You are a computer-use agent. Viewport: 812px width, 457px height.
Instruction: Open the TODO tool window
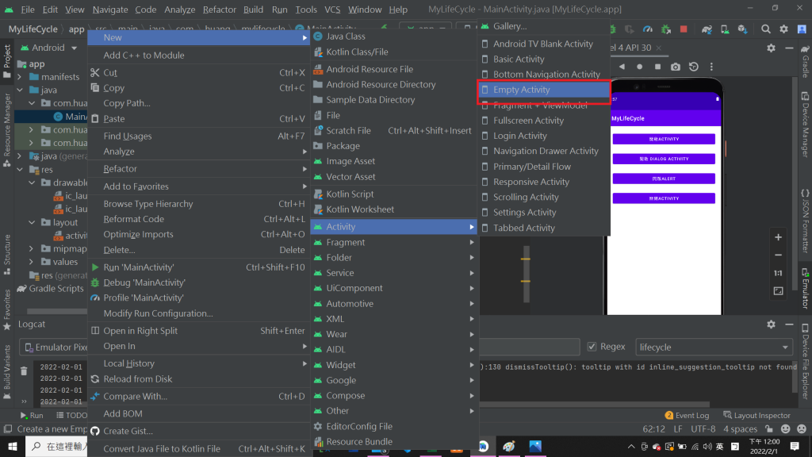(x=71, y=415)
